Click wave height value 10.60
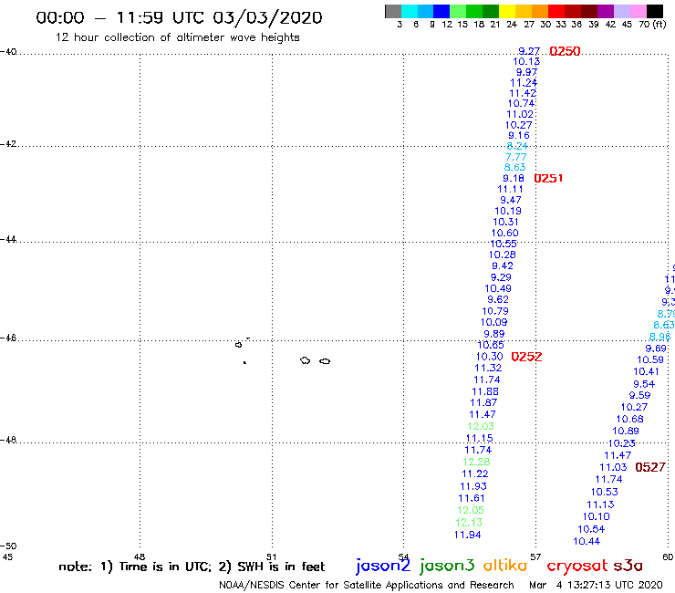675x593 pixels. [505, 234]
